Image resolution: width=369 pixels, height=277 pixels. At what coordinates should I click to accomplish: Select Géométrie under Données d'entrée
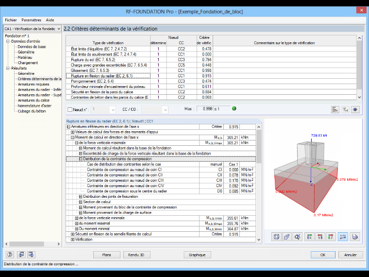[26, 52]
